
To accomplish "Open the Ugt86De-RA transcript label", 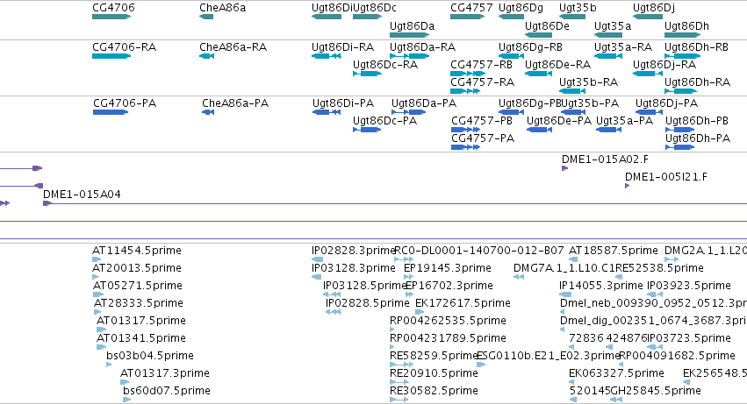I will click(x=558, y=65).
